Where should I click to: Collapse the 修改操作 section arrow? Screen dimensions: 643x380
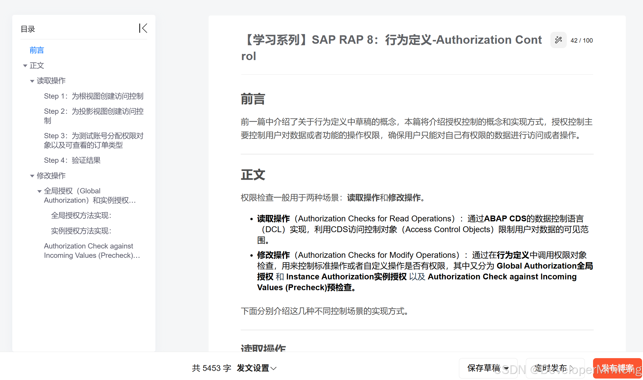point(32,176)
